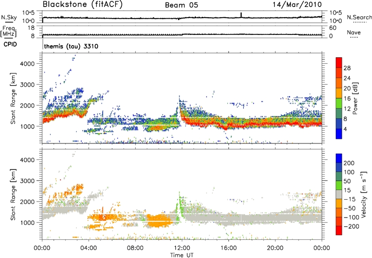Click the "16:00" time tick label

click(x=228, y=248)
